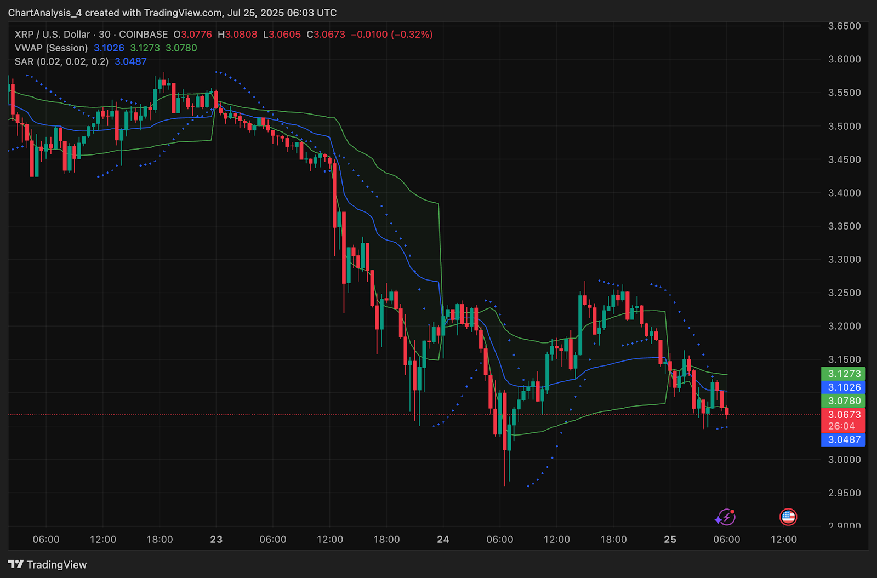Select the XRP / U.S. Dollar symbol title
The width and height of the screenshot is (877, 578).
point(52,35)
